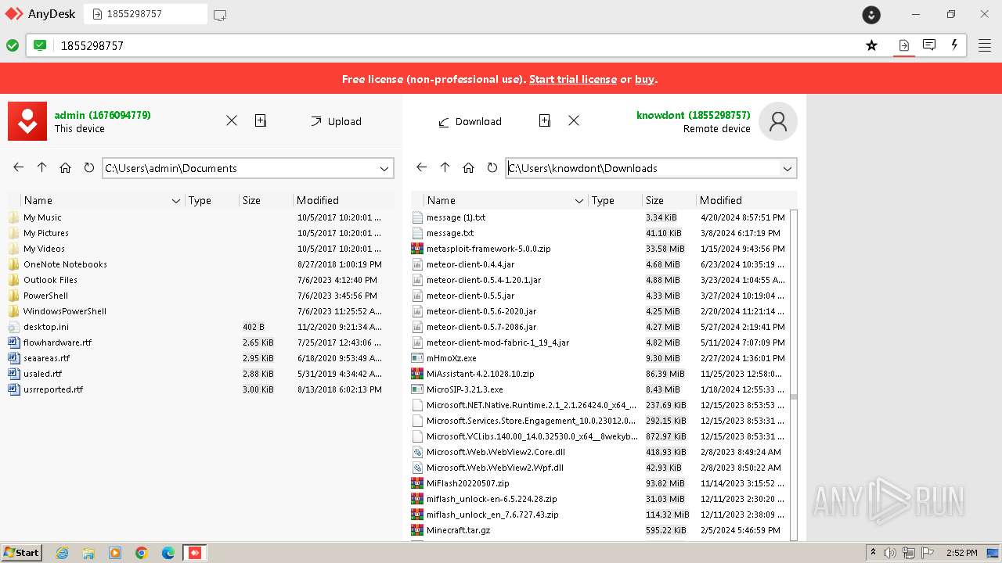The height and width of the screenshot is (563, 1002).
Task: Go up one folder in local panel
Action: [42, 167]
